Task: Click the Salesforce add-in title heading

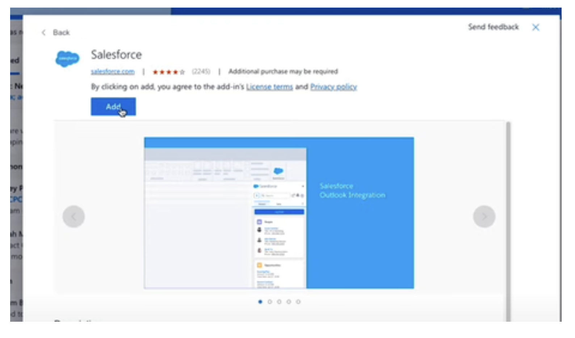Action: tap(116, 55)
